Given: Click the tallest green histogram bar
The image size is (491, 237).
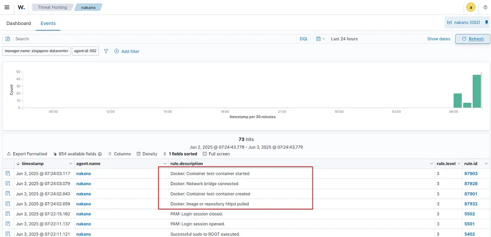Looking at the screenshot, I should 477,91.
